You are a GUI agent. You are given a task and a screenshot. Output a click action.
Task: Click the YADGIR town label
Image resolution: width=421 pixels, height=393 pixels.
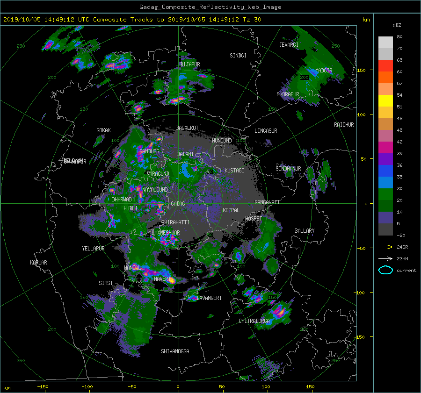(x=324, y=71)
